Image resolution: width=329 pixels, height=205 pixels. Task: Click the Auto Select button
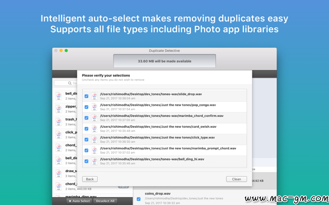coord(79,201)
